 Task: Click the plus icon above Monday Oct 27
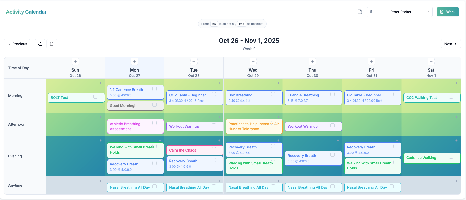tap(134, 61)
